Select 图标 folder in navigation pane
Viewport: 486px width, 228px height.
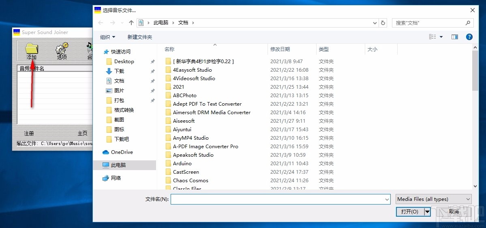[119, 130]
